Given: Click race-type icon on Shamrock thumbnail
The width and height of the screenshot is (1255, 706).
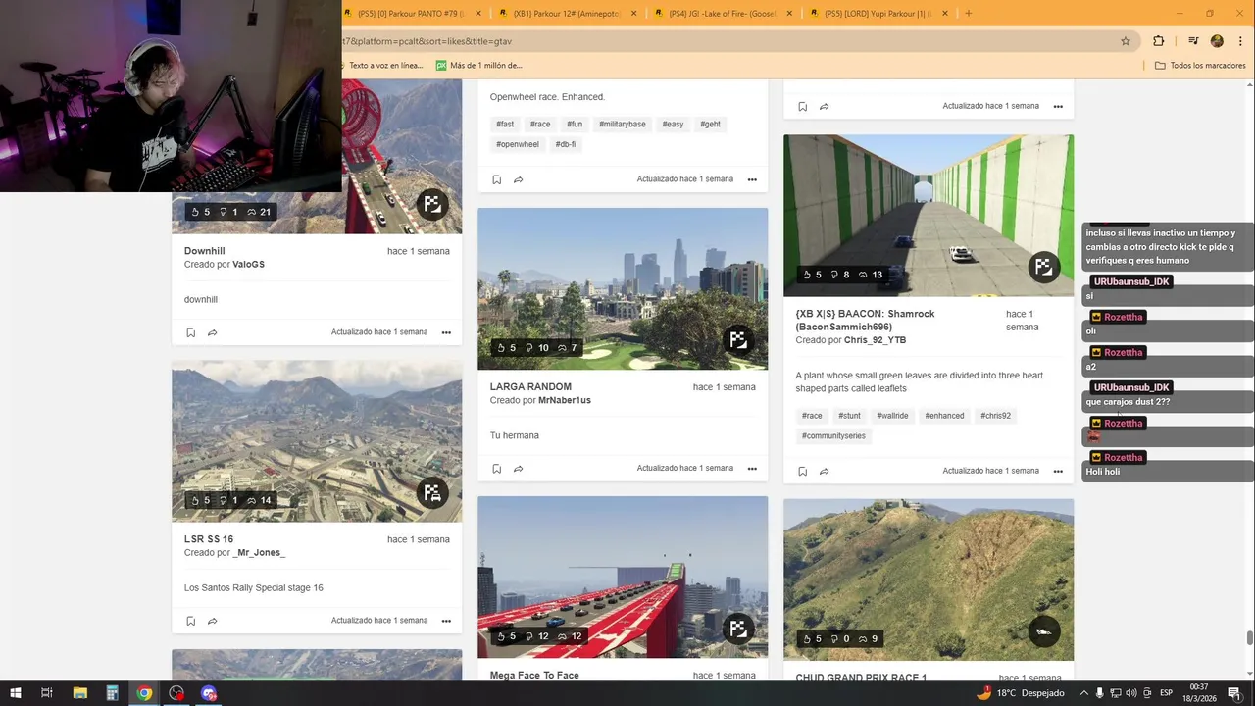Looking at the screenshot, I should tap(1044, 267).
